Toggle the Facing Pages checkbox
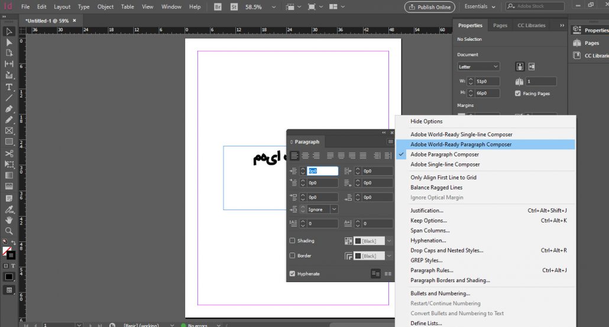 tap(518, 93)
